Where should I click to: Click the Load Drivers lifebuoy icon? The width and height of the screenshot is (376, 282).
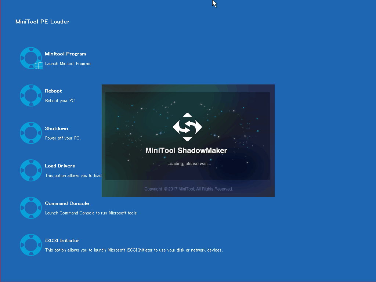tap(31, 170)
